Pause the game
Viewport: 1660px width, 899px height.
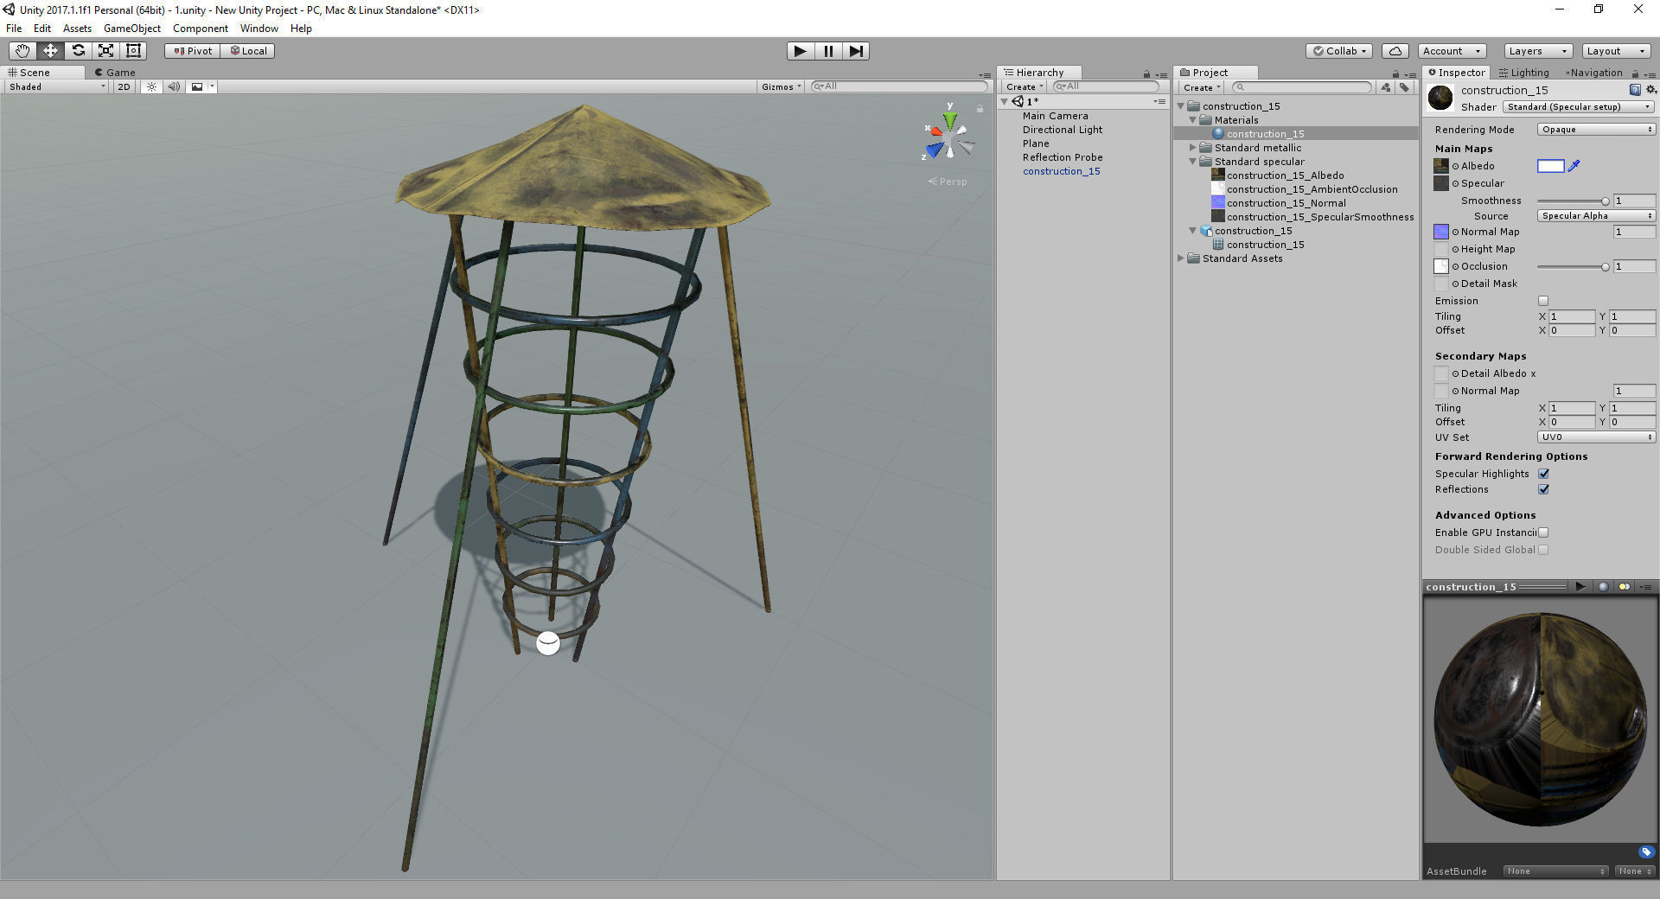click(828, 51)
